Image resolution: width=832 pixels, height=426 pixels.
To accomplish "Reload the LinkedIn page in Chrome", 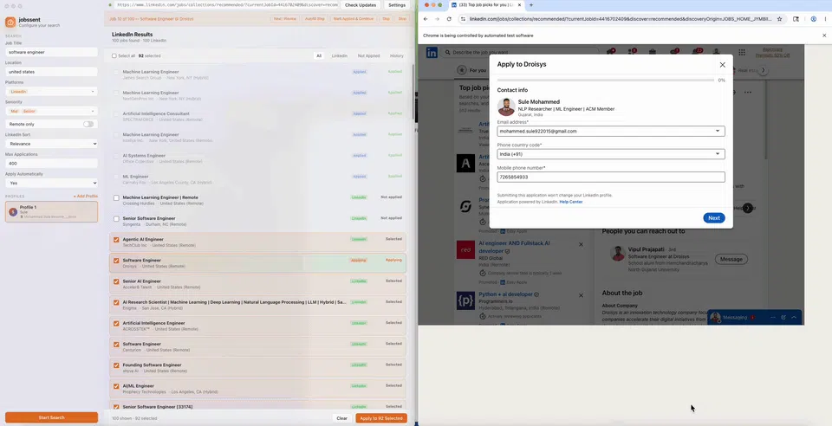I will click(449, 19).
